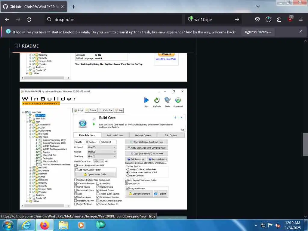This screenshot has width=308, height=231.
Task: Open the TimeZone HostOS dropdown
Action: point(102,156)
